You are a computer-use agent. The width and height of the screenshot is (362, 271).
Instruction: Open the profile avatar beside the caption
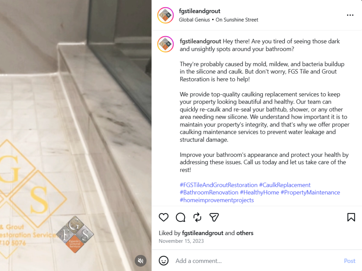165,44
